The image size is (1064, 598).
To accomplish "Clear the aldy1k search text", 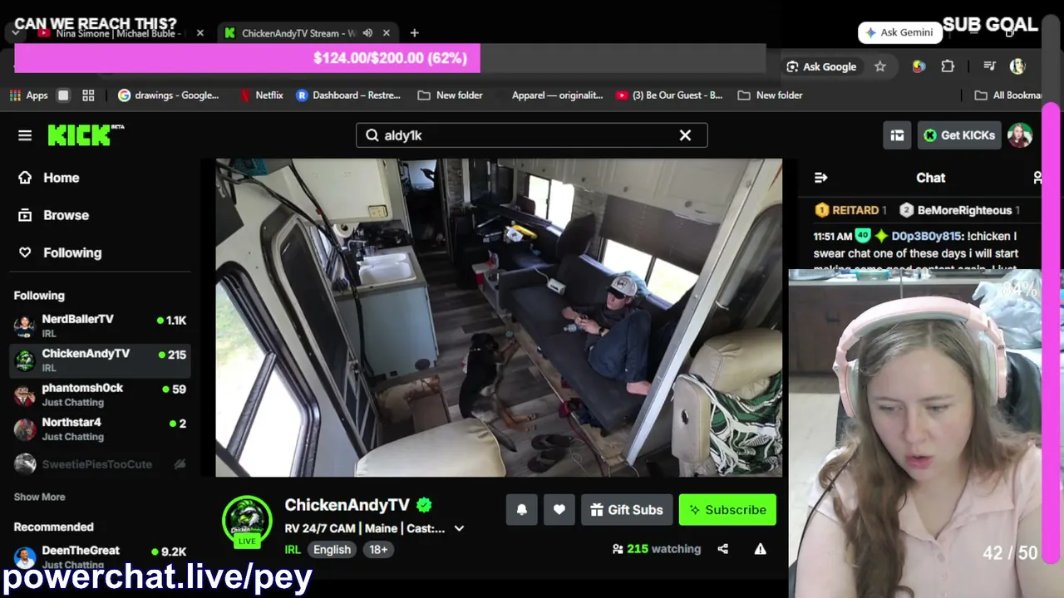I will click(x=685, y=135).
